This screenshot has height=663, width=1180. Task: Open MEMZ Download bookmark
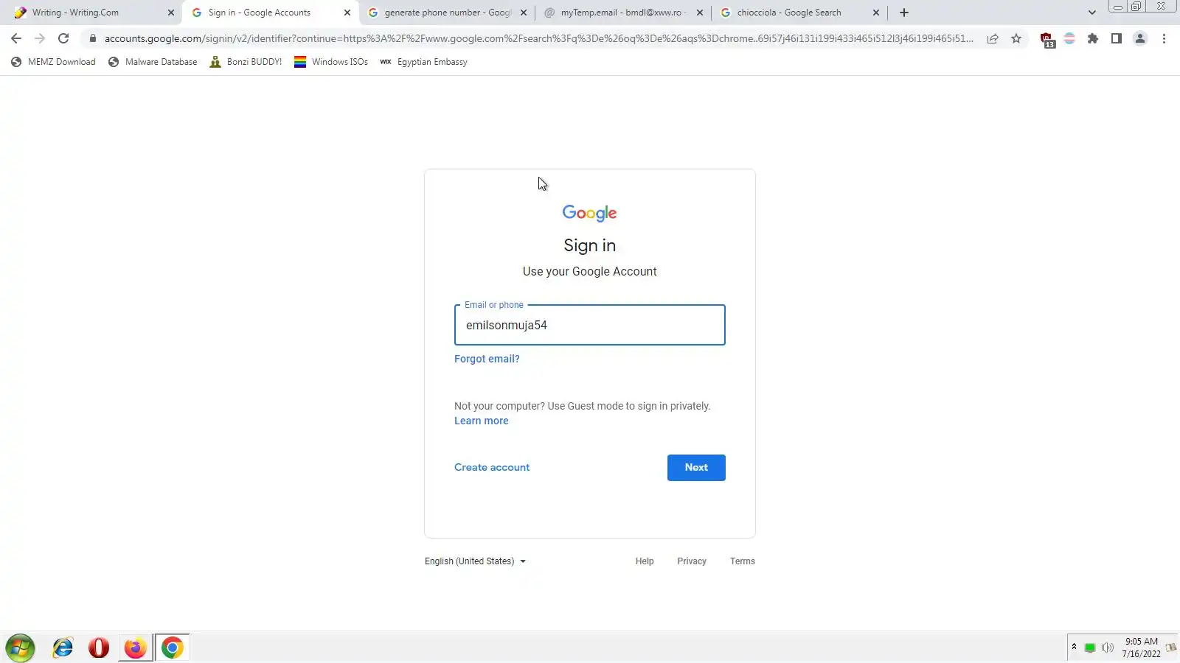pos(54,62)
